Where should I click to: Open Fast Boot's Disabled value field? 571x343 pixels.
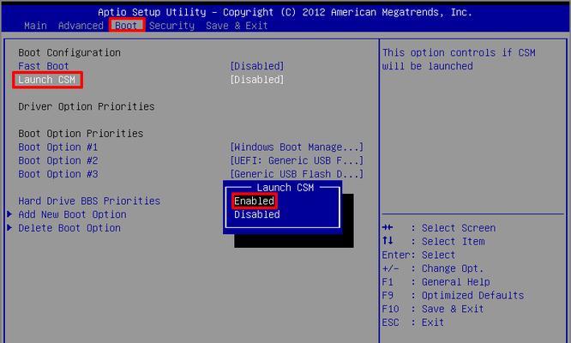256,66
